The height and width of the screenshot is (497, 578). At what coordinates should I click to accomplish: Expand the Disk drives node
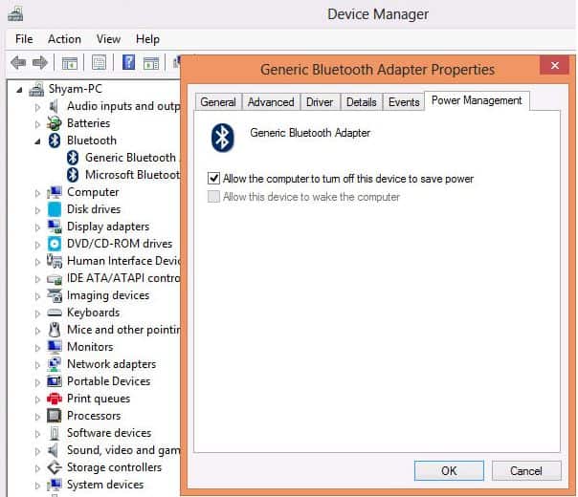37,210
